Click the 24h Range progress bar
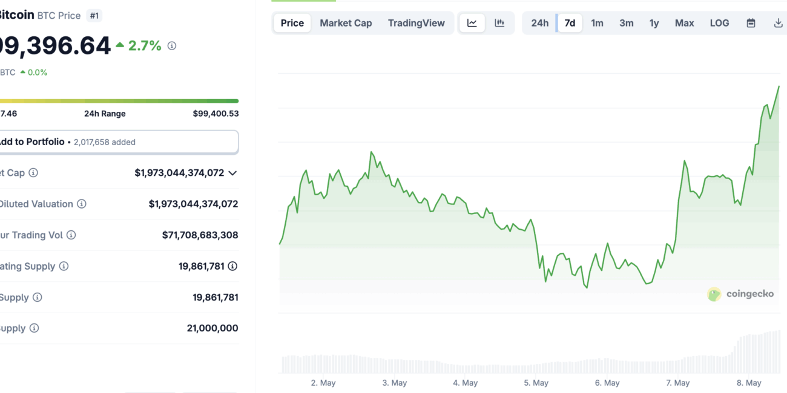 (x=119, y=101)
